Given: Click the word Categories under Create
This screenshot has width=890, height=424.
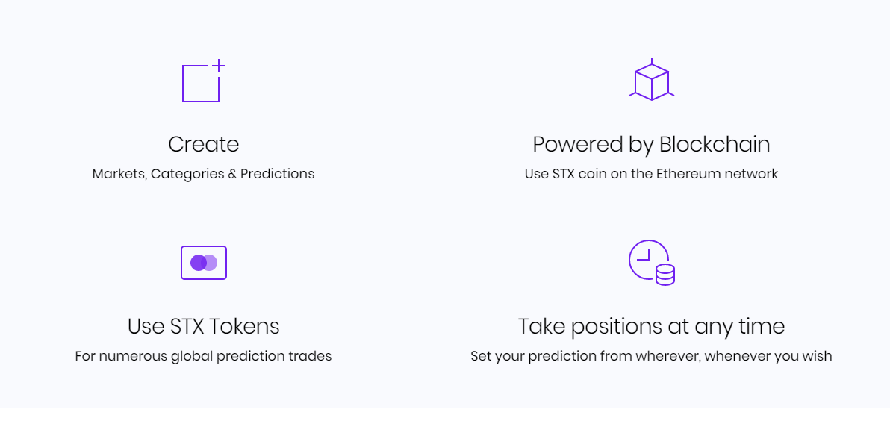Looking at the screenshot, I should pyautogui.click(x=187, y=174).
